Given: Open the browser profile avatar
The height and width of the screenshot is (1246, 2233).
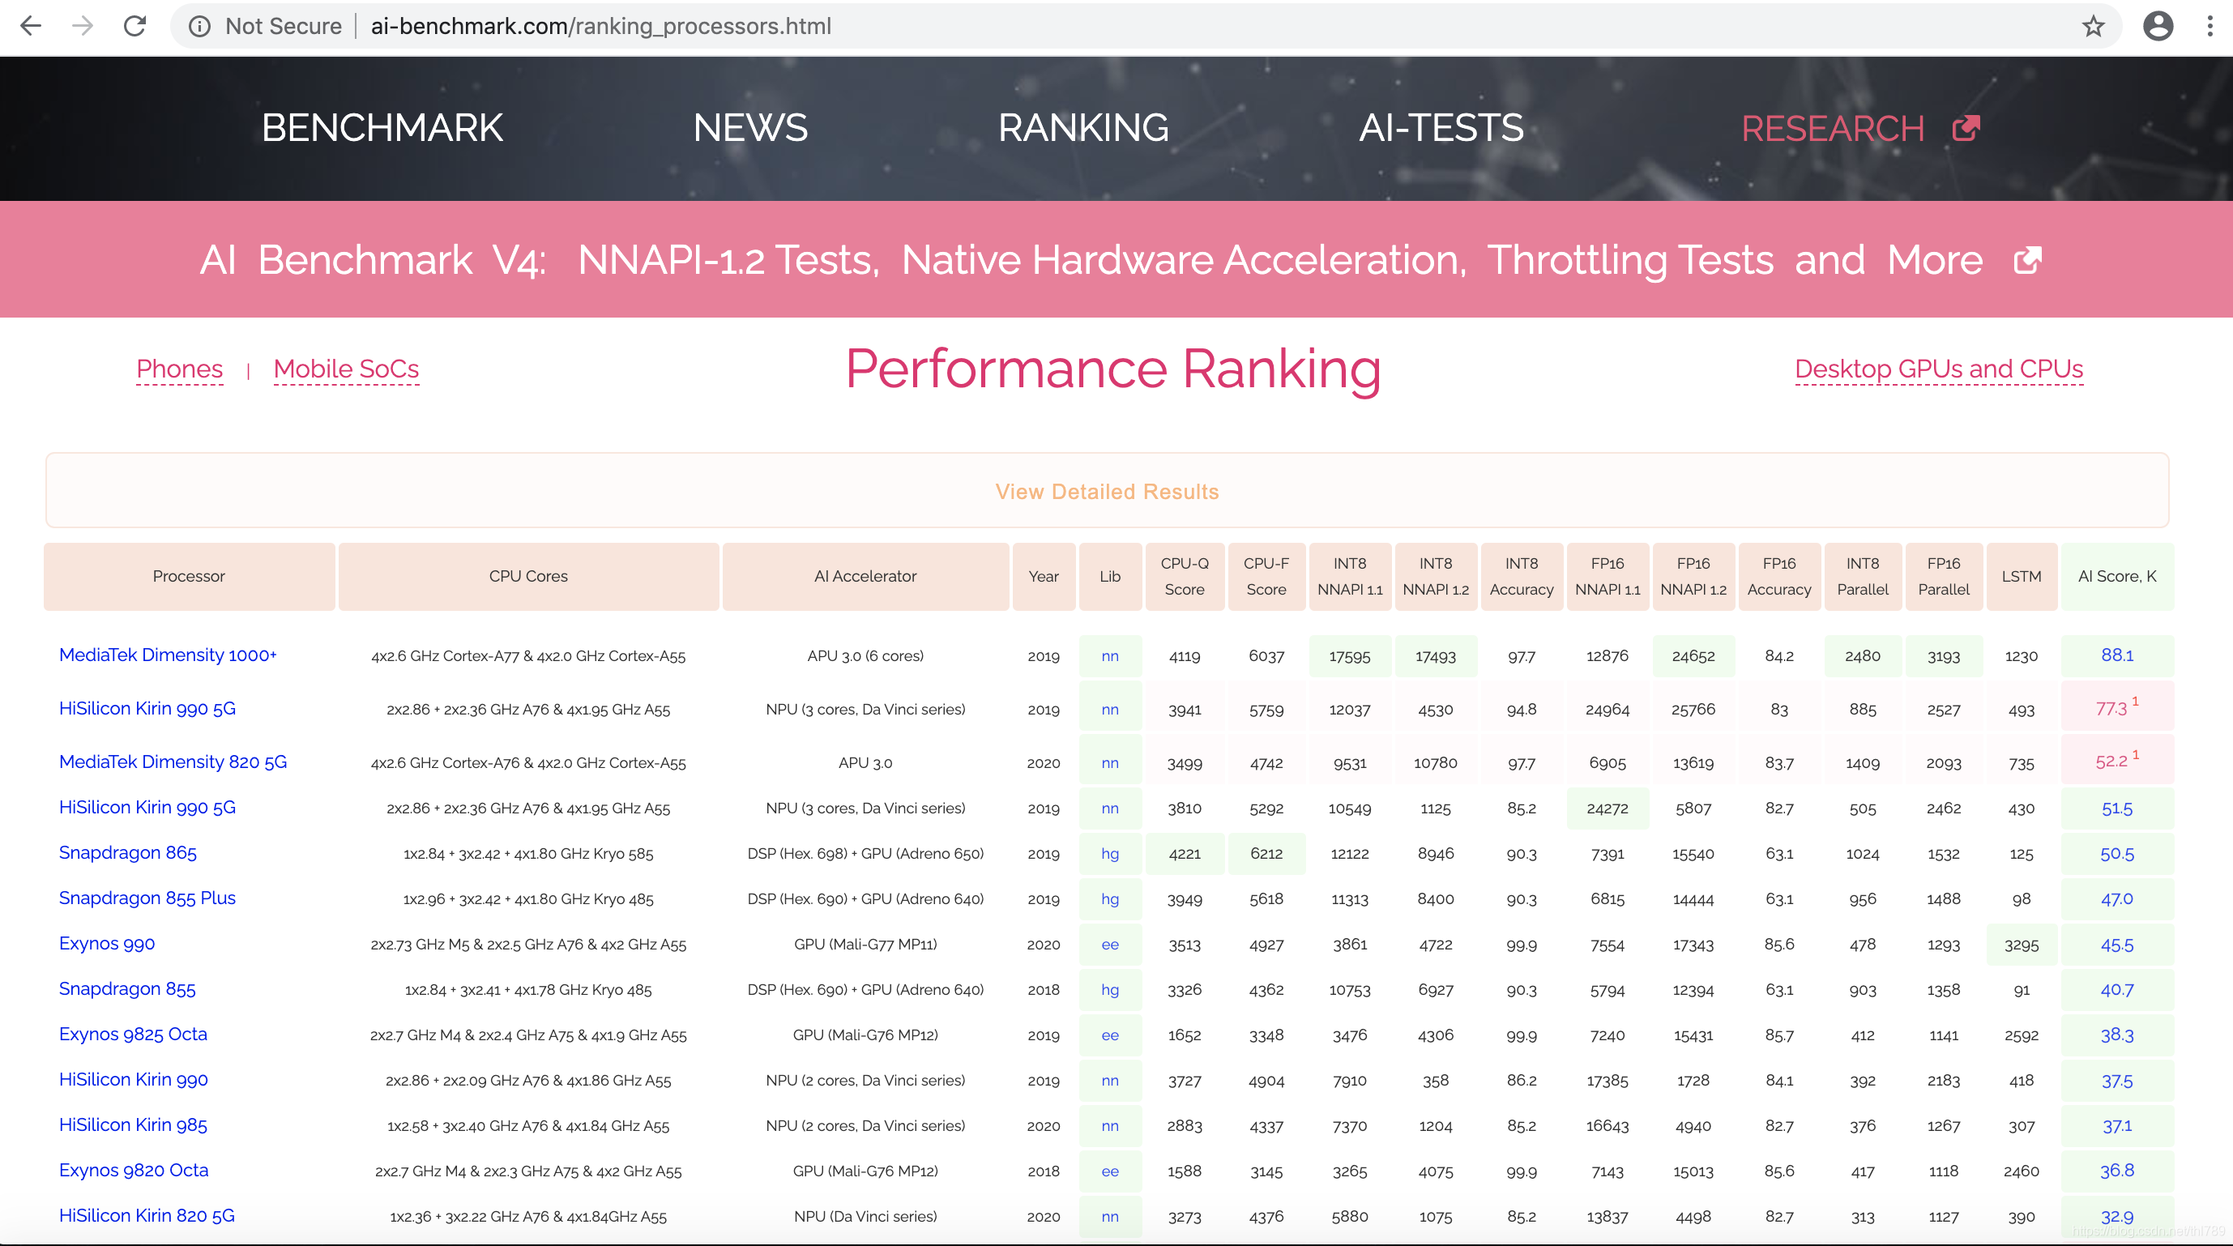Looking at the screenshot, I should [x=2158, y=26].
